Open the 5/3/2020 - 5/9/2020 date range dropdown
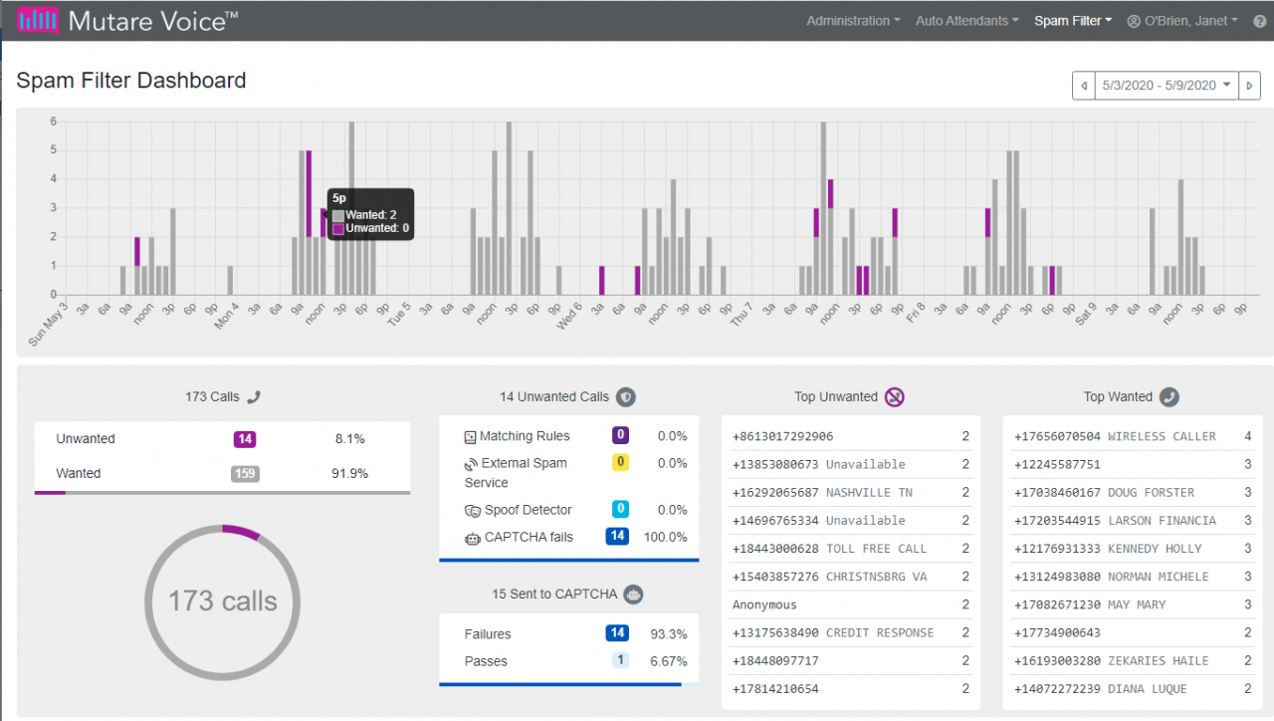The height and width of the screenshot is (721, 1274). tap(1167, 86)
